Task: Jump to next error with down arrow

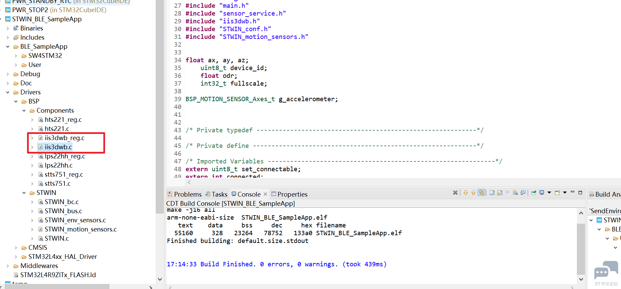Action: [x=465, y=193]
